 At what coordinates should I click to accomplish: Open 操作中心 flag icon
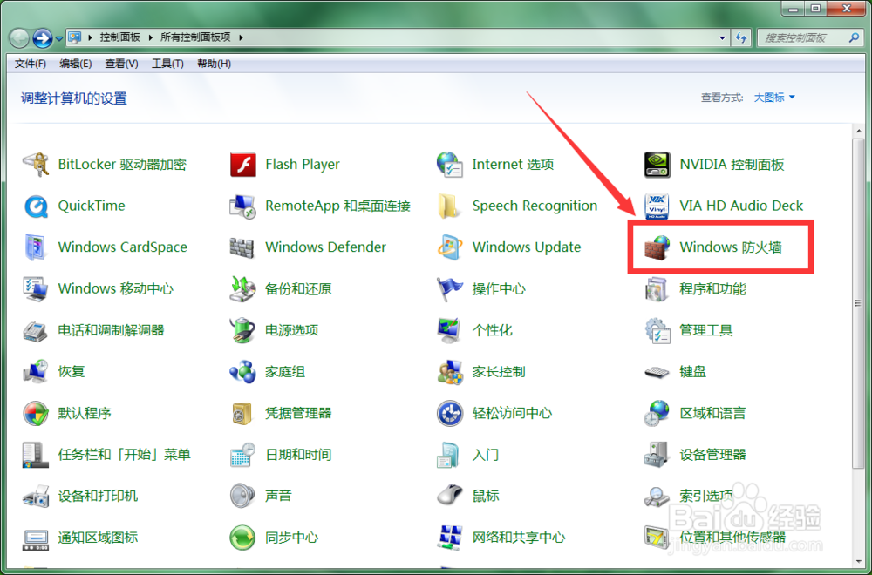(x=450, y=289)
